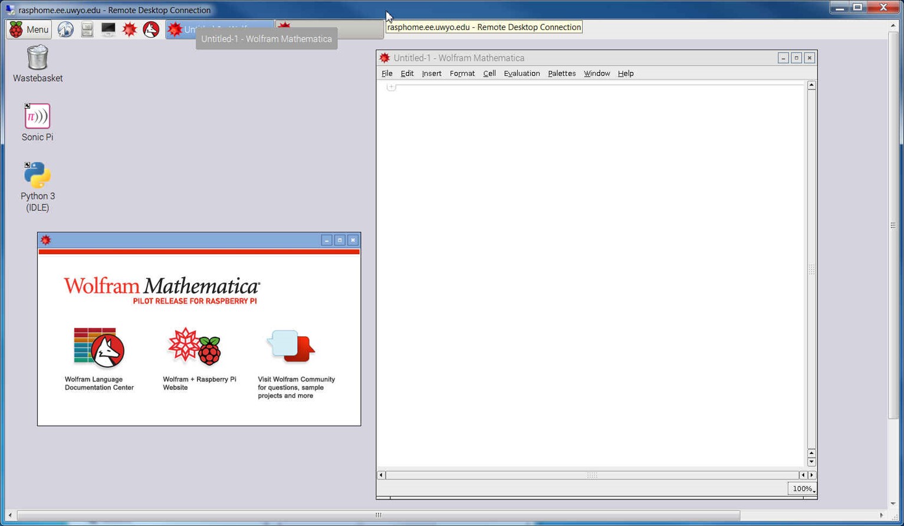Click the Remote Desktop horizontal scrollbar right arrow
This screenshot has width=904, height=526.
pos(882,515)
